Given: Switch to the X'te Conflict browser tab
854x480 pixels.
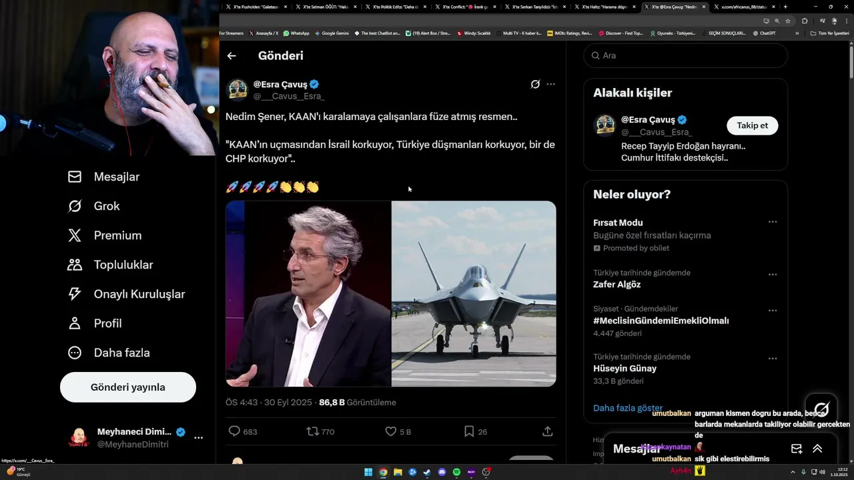Looking at the screenshot, I should click(465, 7).
